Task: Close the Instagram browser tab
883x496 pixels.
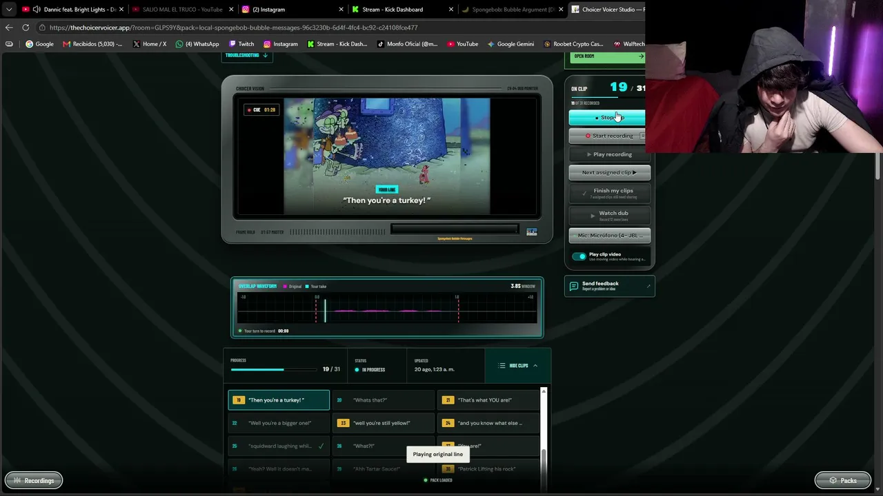Action: click(x=341, y=10)
